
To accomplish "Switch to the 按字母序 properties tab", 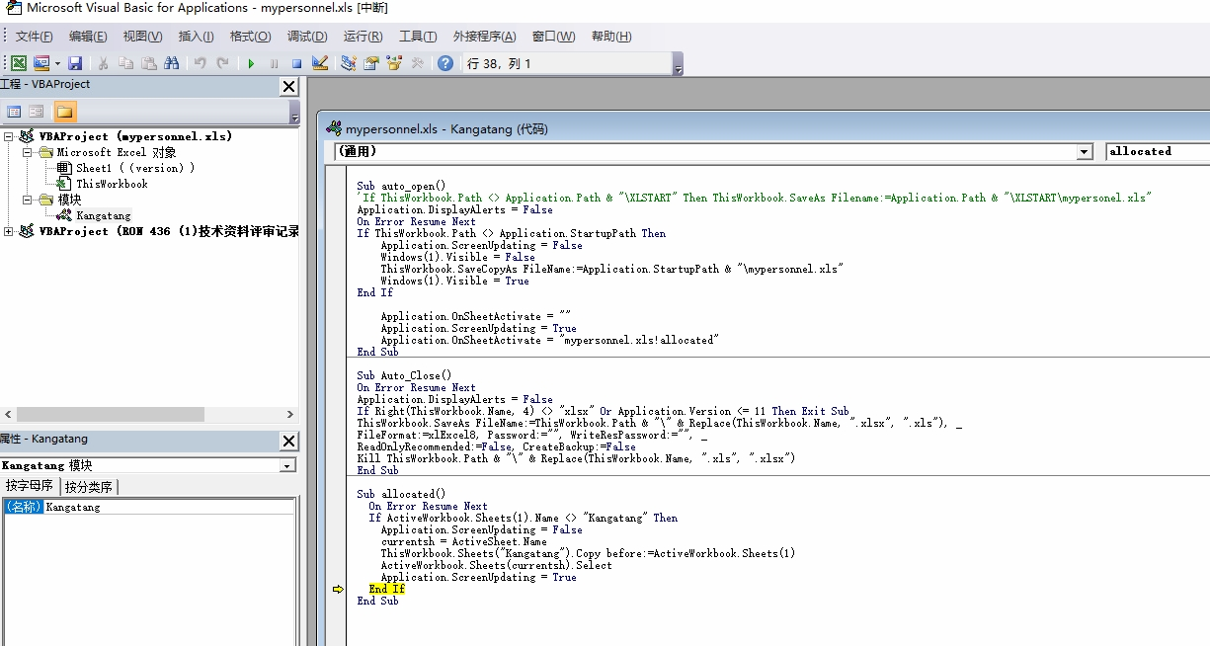I will click(x=32, y=486).
